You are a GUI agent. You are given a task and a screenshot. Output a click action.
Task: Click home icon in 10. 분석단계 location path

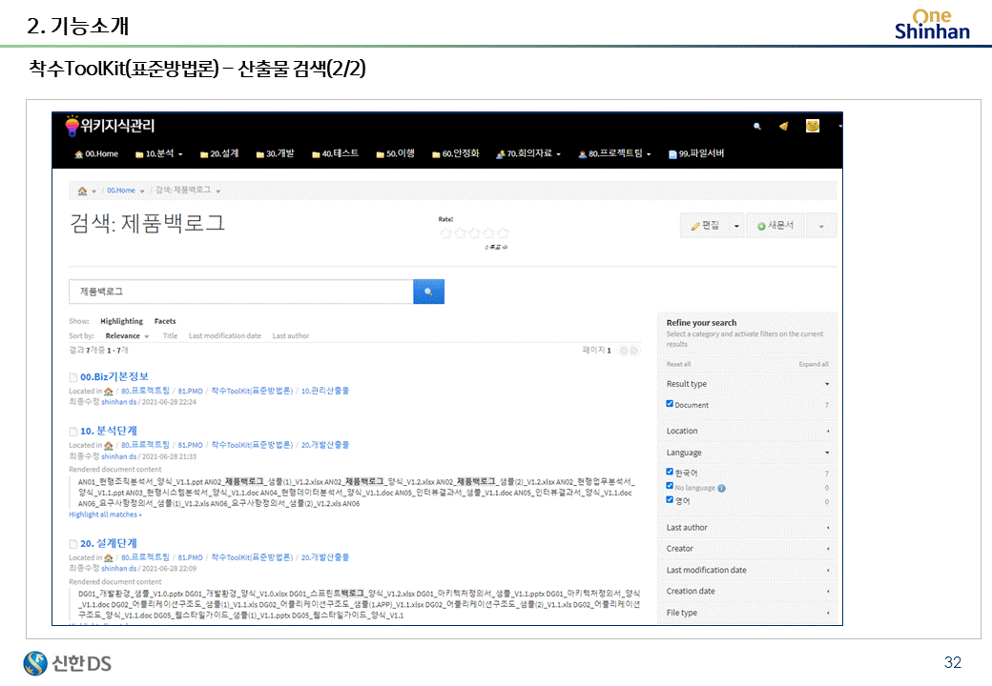point(108,445)
